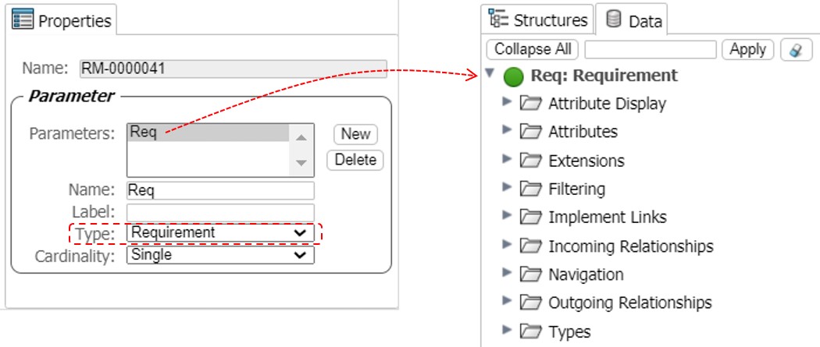Click the eraser clear-filter icon button
Screen dimensions: 820x347
[x=795, y=50]
